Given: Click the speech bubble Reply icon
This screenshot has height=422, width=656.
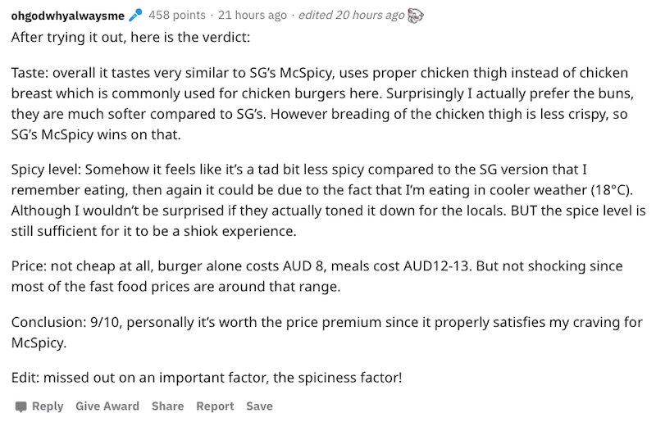Looking at the screenshot, I should tap(21, 406).
